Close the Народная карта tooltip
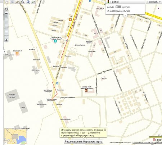 105,130
